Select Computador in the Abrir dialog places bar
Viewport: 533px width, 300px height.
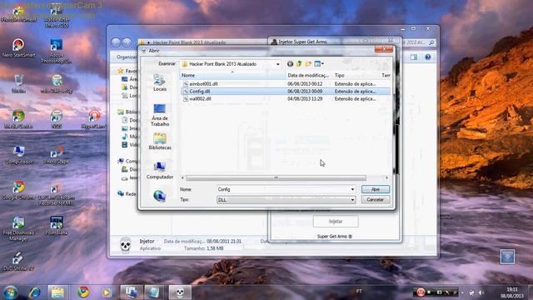click(160, 171)
